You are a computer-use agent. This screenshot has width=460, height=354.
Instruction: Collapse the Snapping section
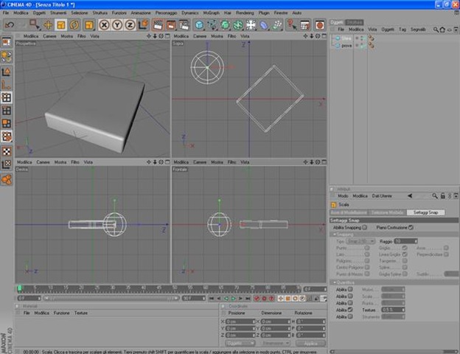335,235
